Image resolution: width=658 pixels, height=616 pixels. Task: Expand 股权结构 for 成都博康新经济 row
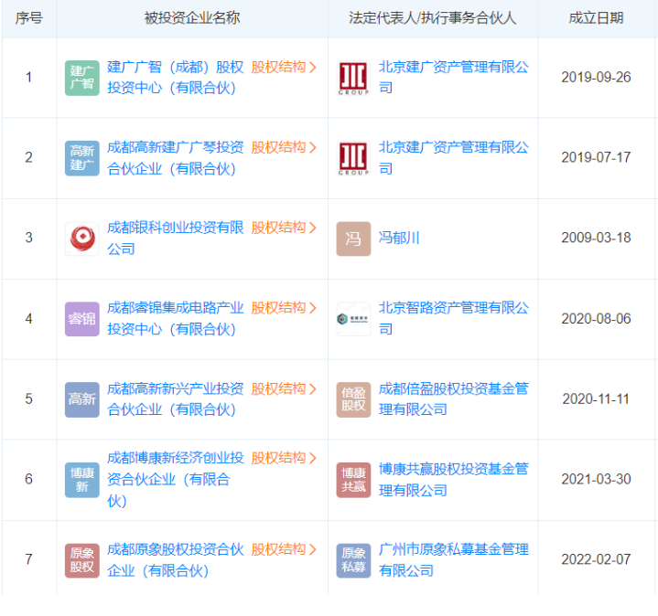284,458
